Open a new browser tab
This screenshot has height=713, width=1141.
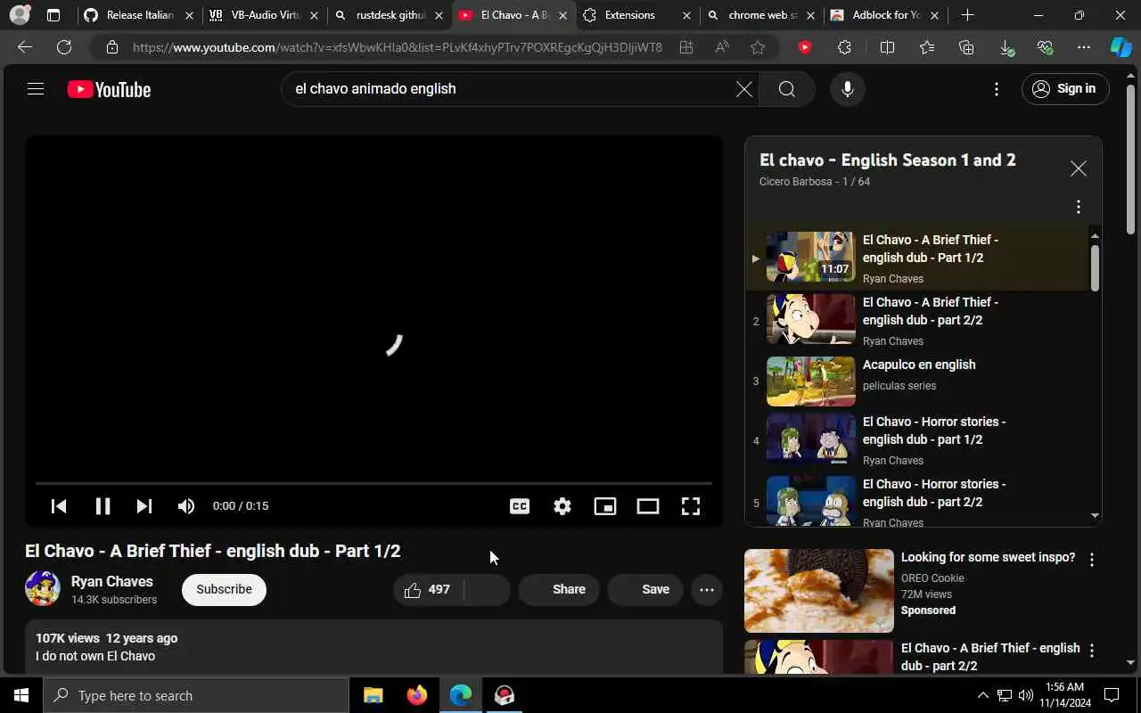(x=967, y=15)
